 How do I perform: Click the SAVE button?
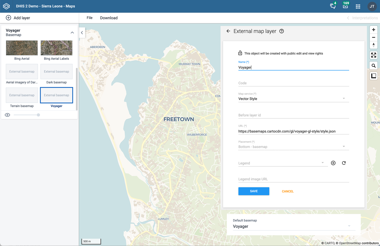(x=254, y=191)
